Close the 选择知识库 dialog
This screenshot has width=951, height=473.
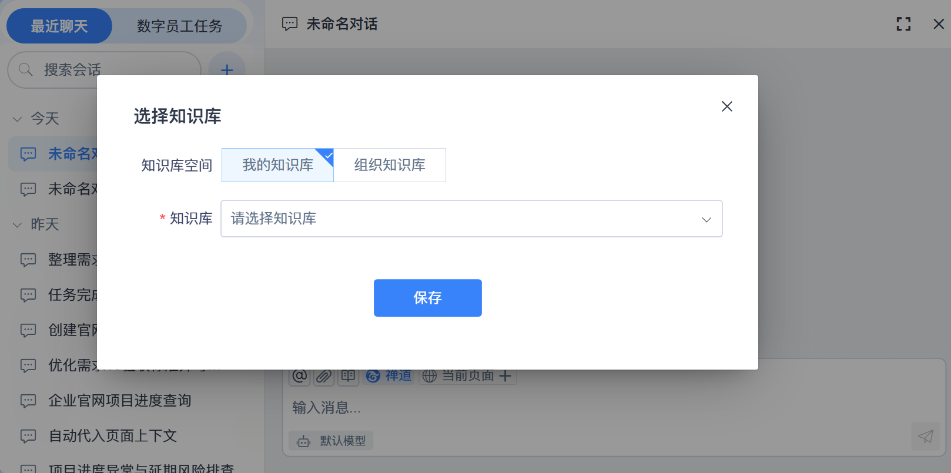click(x=727, y=106)
